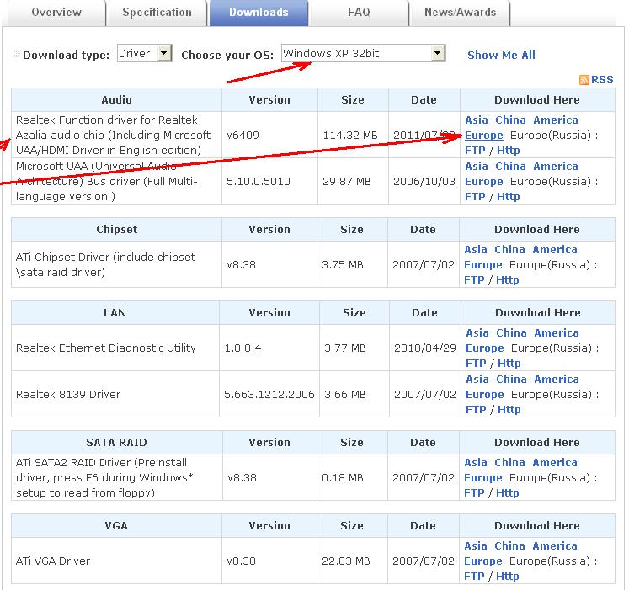This screenshot has width=629, height=590.
Task: Click Http link for Realtek Ethernet Diagnostic Utility
Action: coord(509,364)
